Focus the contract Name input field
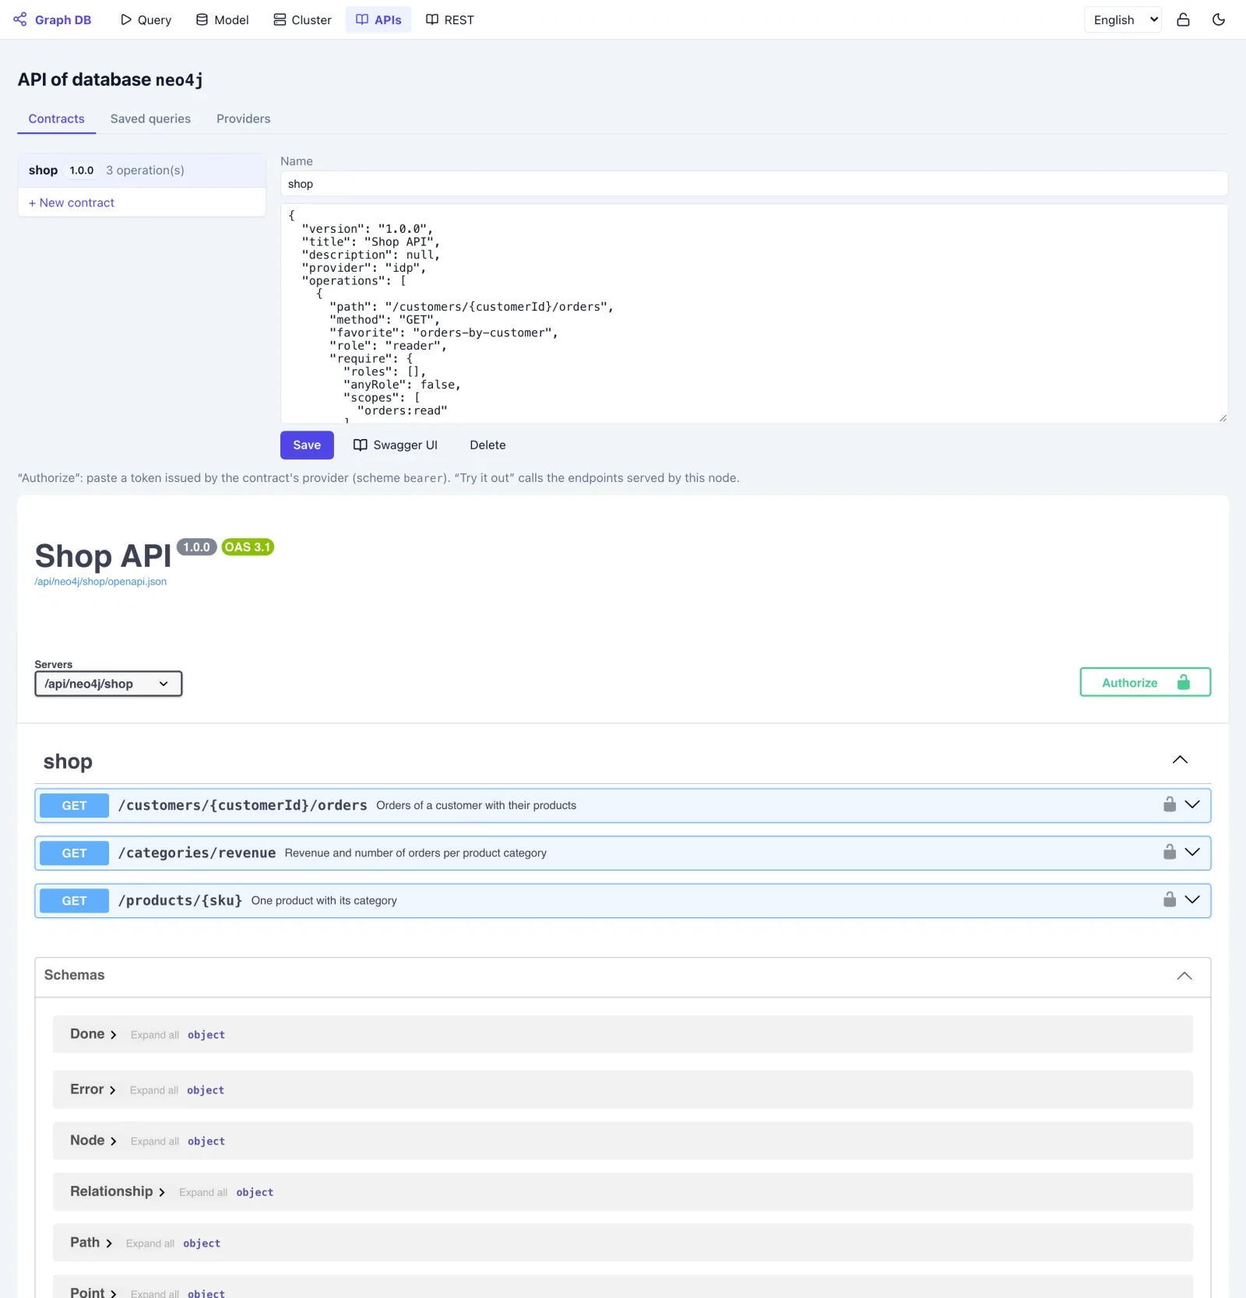The width and height of the screenshot is (1246, 1298). tap(754, 184)
